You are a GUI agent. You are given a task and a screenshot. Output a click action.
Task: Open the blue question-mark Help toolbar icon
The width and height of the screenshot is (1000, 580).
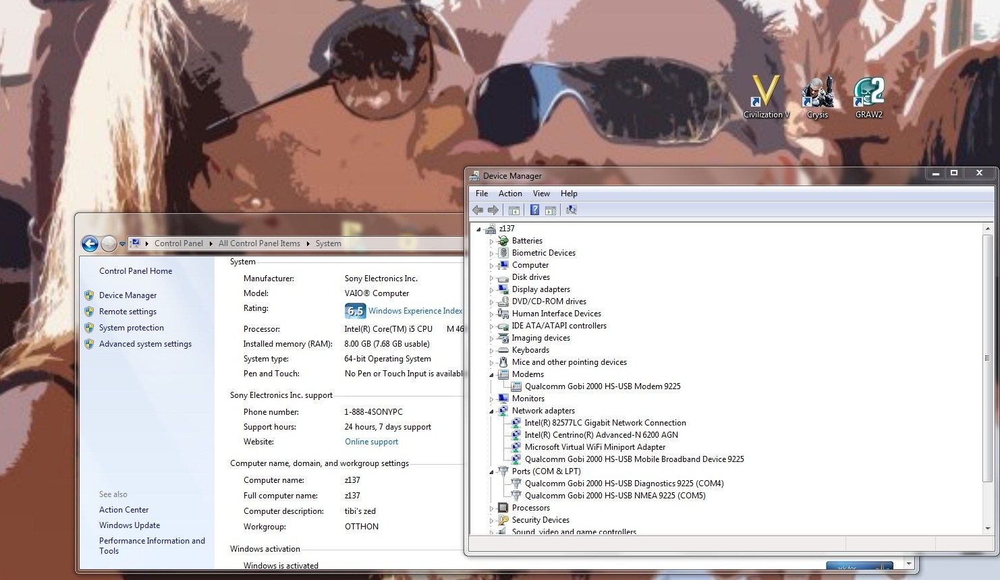(534, 210)
